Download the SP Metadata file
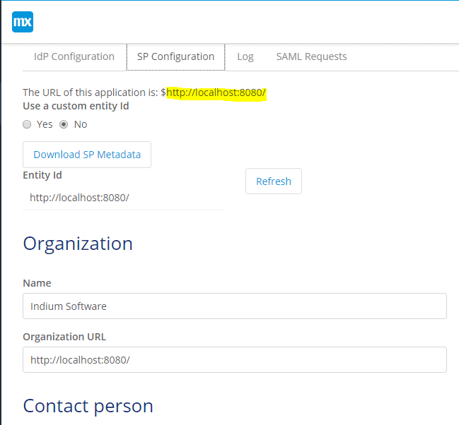The height and width of the screenshot is (425, 459). coord(87,155)
